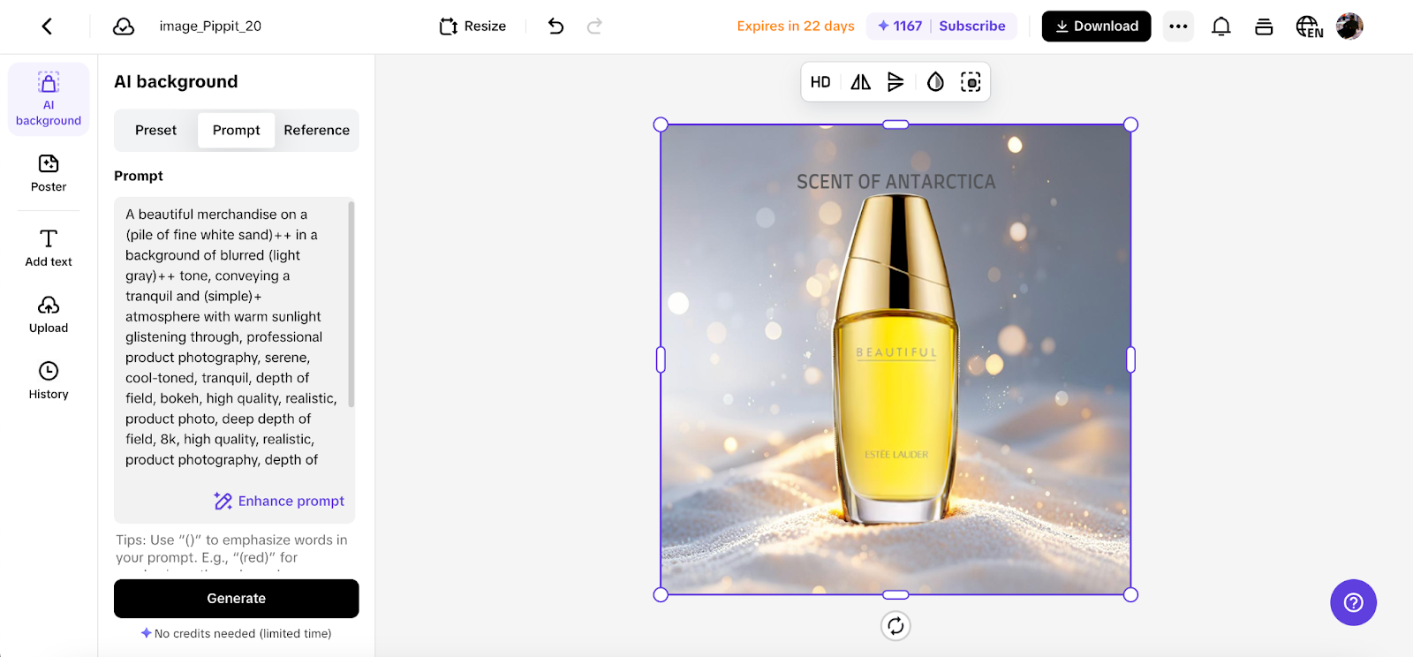
Task: Choose the Add text tool
Action: point(49,248)
